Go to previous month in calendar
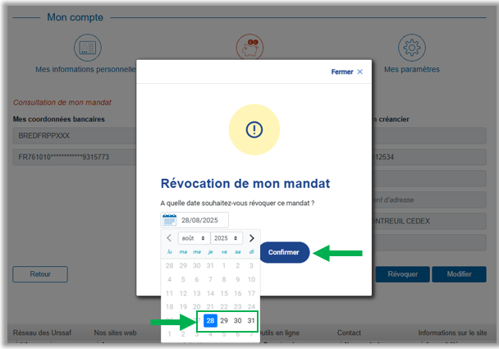The height and width of the screenshot is (349, 499). pos(169,238)
